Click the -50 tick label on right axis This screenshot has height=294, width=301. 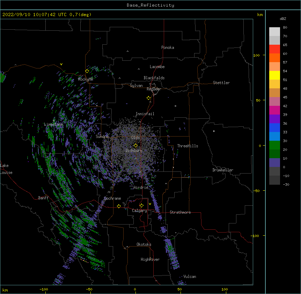point(256,191)
